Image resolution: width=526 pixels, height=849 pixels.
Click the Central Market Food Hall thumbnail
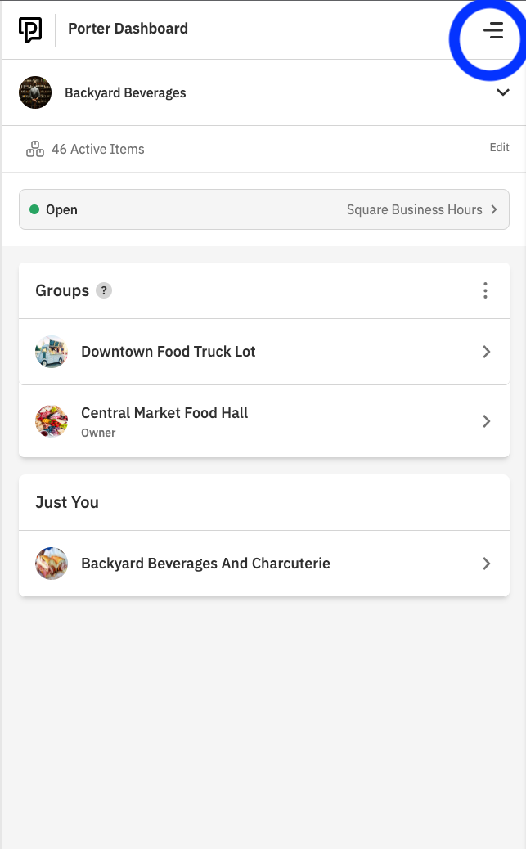52,421
